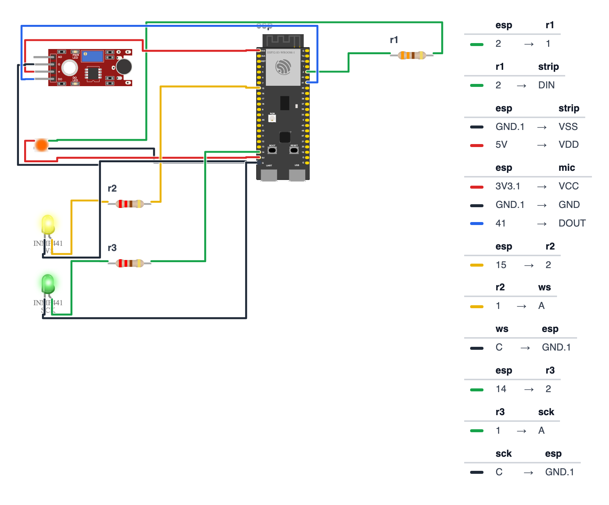Click the 'sck' header above C → GND.1
Viewport: 609px width, 505px height.
(504, 453)
